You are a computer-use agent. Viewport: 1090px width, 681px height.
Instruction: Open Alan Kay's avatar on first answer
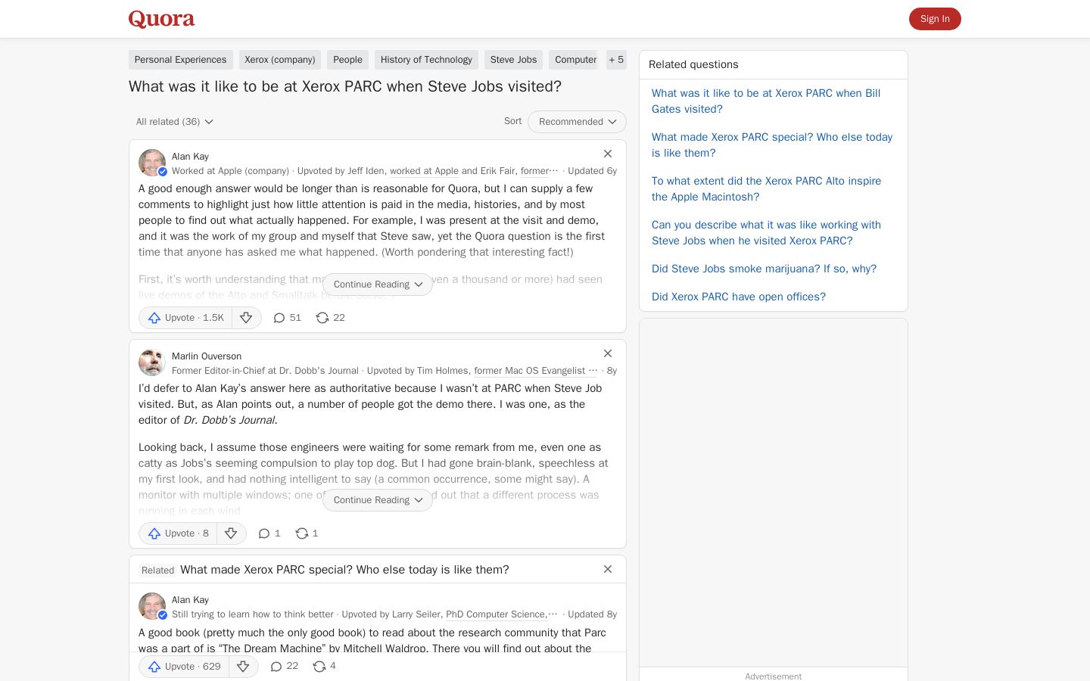coord(152,163)
